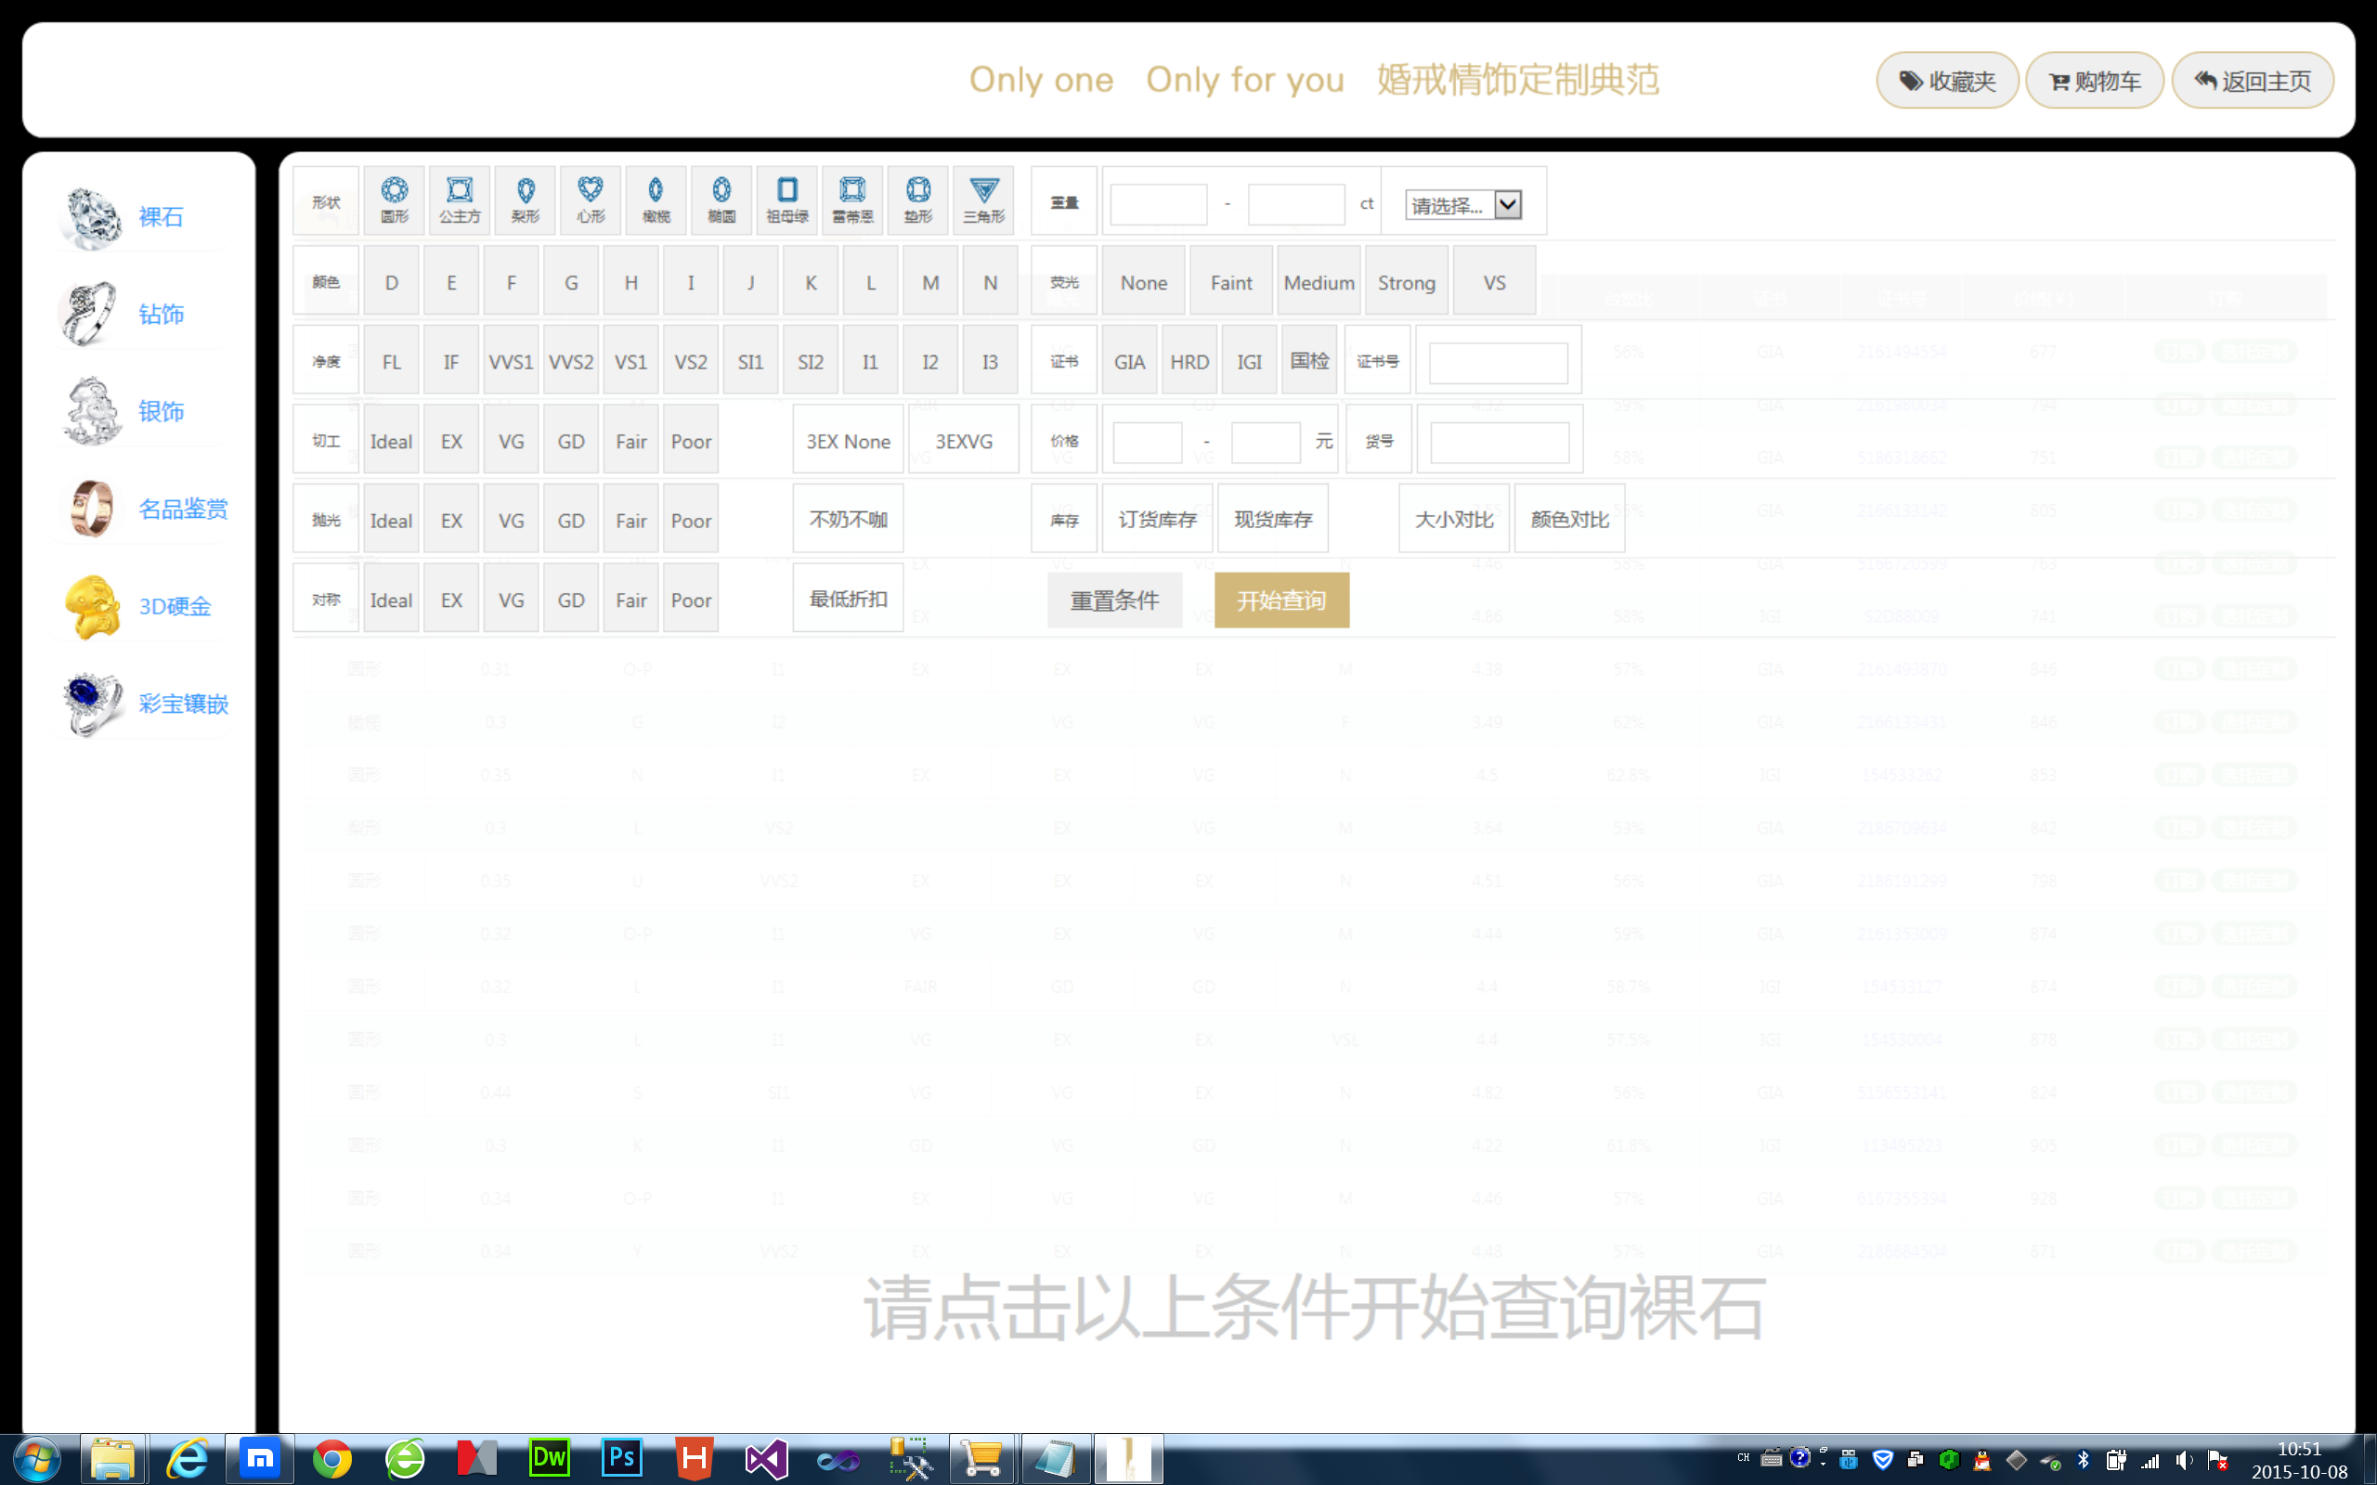The width and height of the screenshot is (2377, 1485).
Task: Select the princess cut (公主方) shape
Action: click(460, 200)
